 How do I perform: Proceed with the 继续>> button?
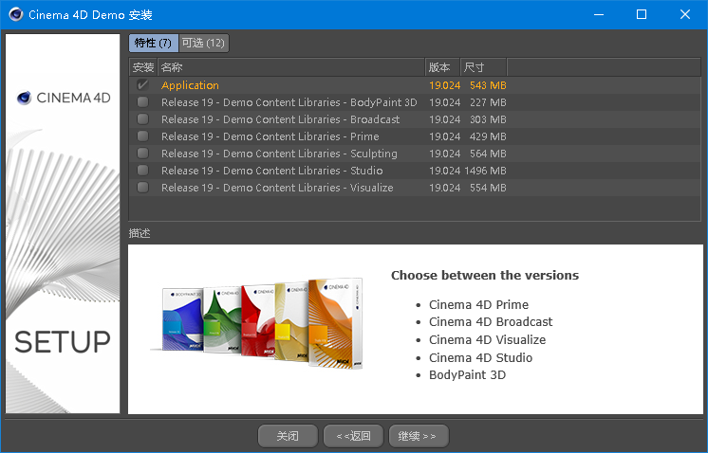419,436
